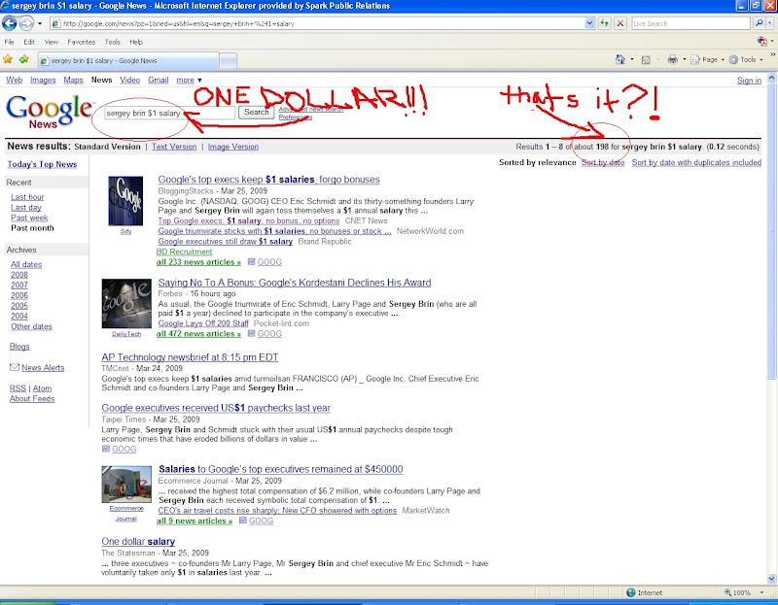Screen dimensions: 778x605
Task: Open 'Google's top execs keep $1 salaries' headline
Action: tap(268, 180)
